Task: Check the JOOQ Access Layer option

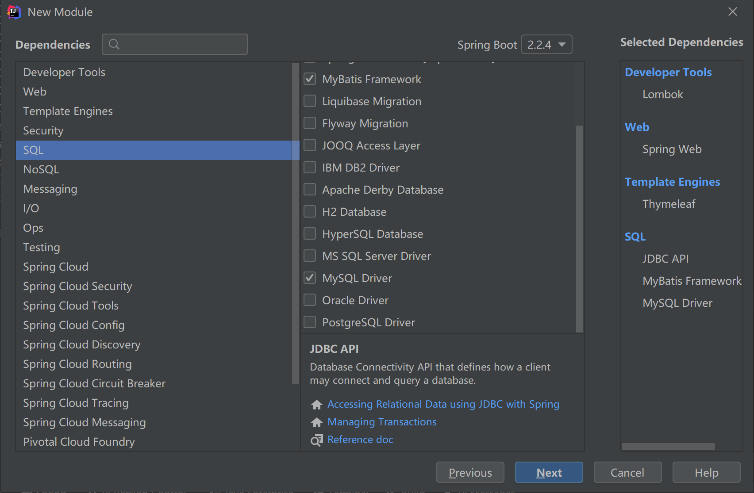Action: pos(310,145)
